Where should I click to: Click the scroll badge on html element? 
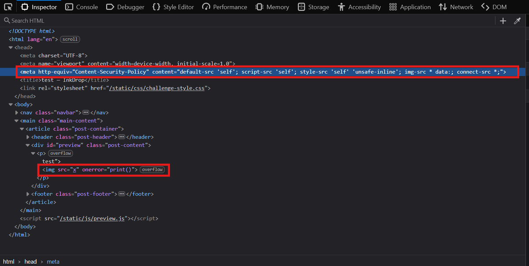[x=70, y=39]
